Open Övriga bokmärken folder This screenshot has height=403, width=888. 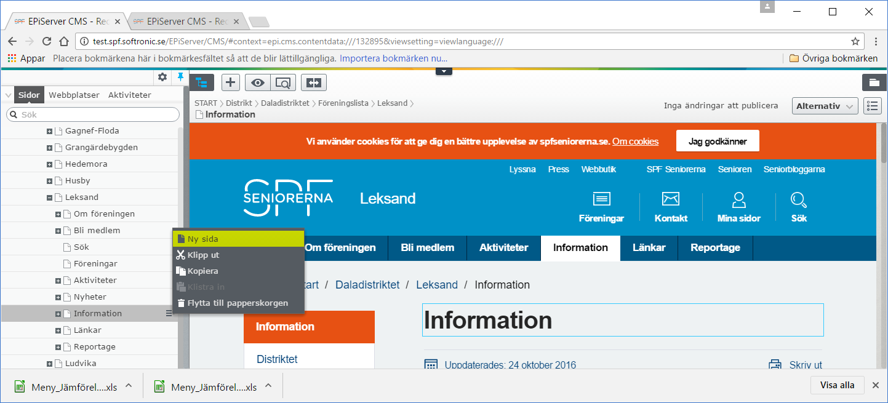pyautogui.click(x=834, y=58)
